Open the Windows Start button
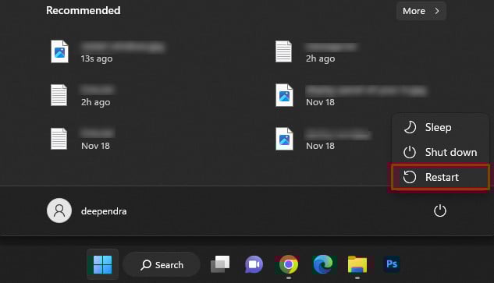Screen dimensions: 494x283 click(102, 264)
